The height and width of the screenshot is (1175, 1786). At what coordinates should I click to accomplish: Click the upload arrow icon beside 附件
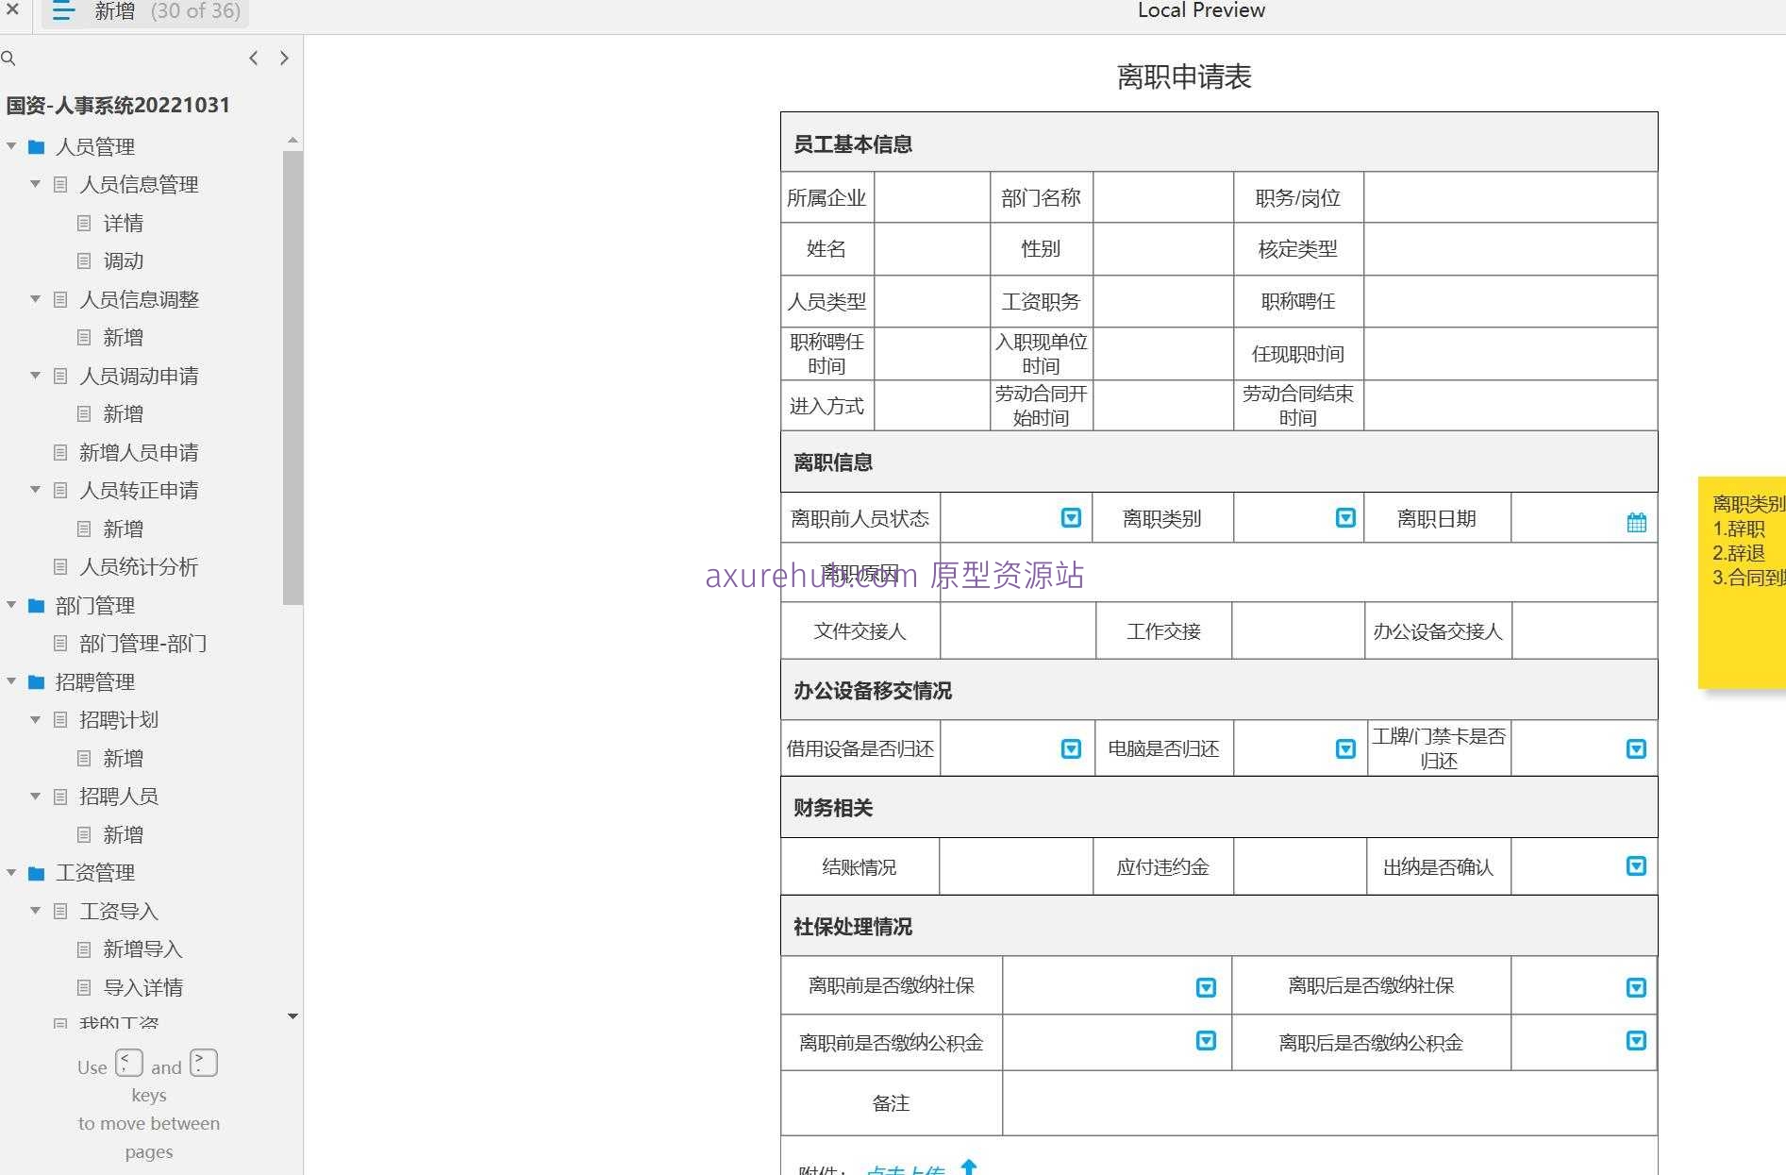point(969,1167)
